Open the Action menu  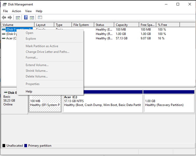16,11
